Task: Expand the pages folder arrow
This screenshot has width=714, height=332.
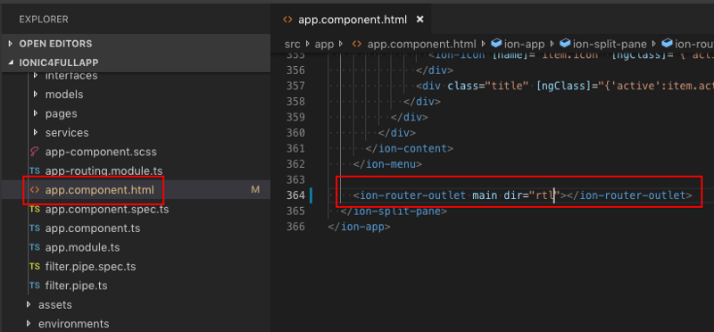Action: [36, 113]
